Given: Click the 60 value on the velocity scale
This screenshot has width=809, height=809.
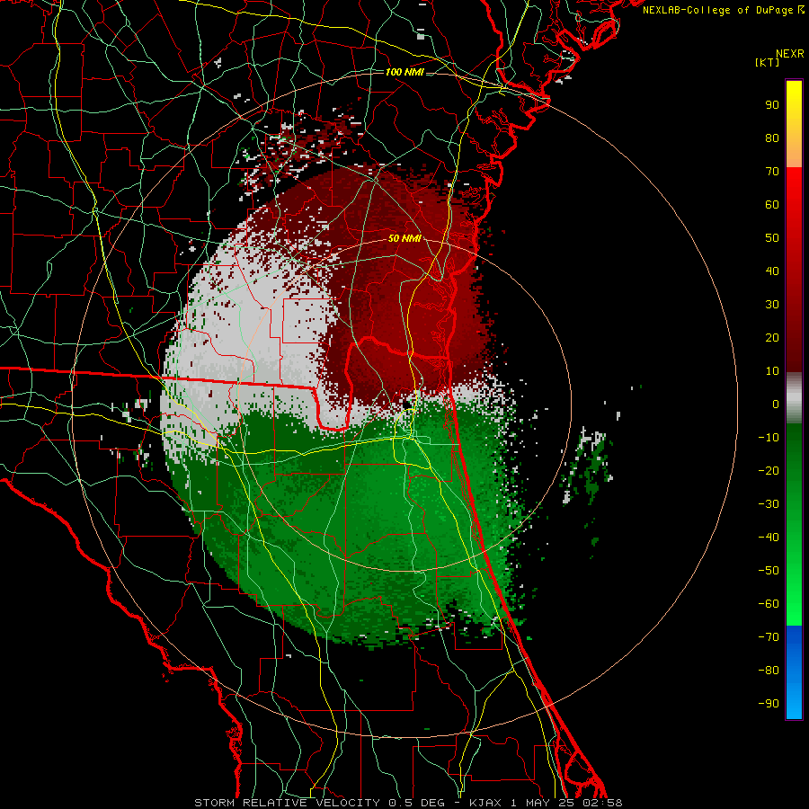Looking at the screenshot, I should point(772,205).
